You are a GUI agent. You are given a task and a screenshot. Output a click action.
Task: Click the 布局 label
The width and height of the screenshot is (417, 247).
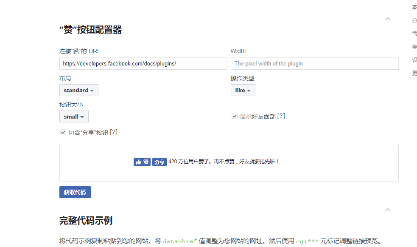tap(65, 78)
